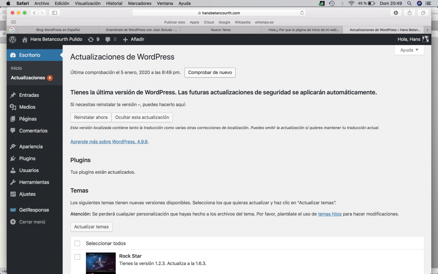438x274 pixels.
Task: Open the WordPress logo menu
Action: pos(13,39)
